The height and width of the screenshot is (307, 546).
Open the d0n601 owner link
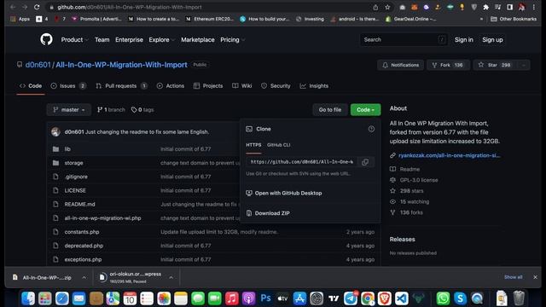(38, 65)
